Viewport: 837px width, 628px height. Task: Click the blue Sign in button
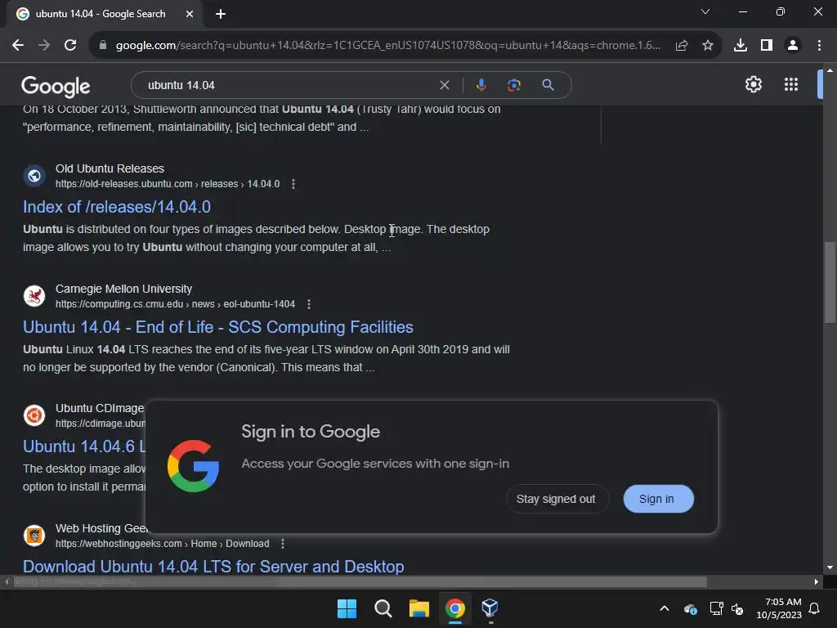658,499
